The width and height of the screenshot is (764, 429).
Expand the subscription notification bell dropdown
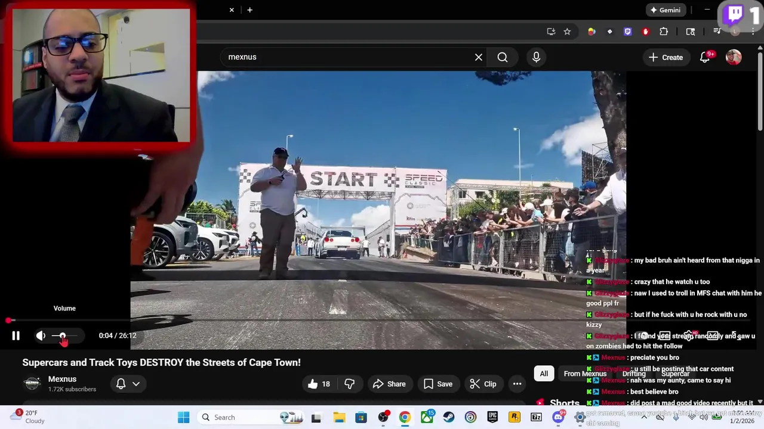[128, 384]
